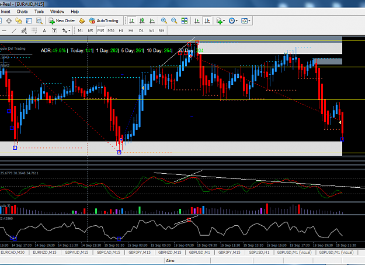This screenshot has width=365, height=265.
Task: Switch to the EURCAD,M30 chart tab
Action: (x=13, y=252)
